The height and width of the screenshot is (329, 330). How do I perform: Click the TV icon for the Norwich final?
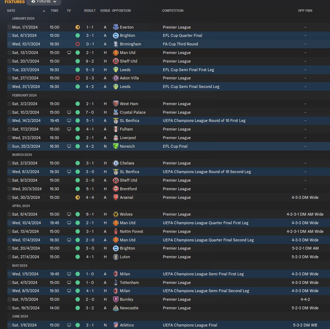[69, 146]
